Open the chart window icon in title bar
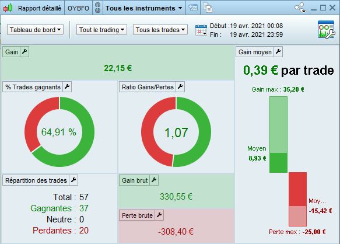 (193, 8)
